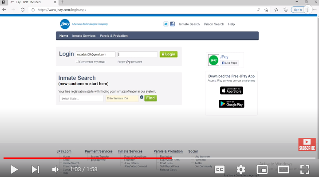This screenshot has height=177, width=319.
Task: Click Facebook Like Page button
Action: (229, 63)
